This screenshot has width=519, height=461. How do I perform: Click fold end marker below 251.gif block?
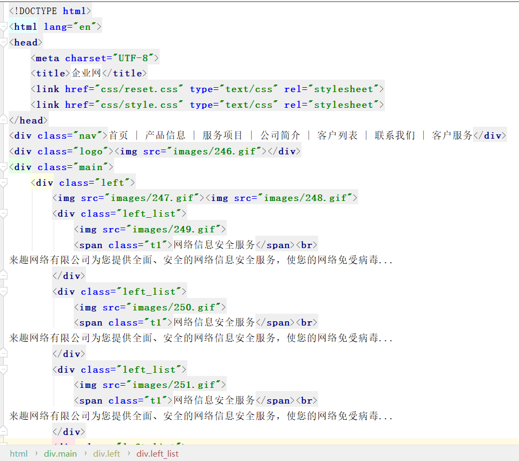point(3,432)
